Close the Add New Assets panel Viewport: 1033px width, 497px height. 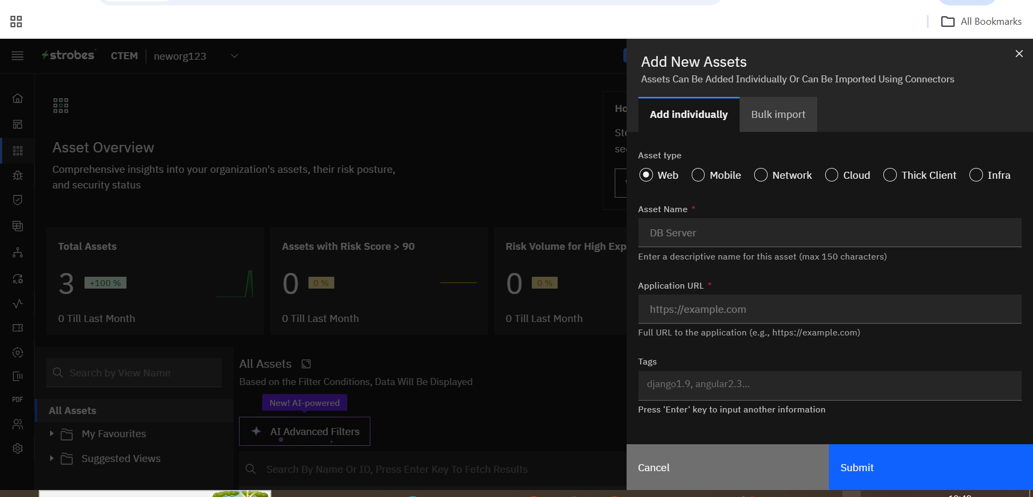[x=1018, y=54]
